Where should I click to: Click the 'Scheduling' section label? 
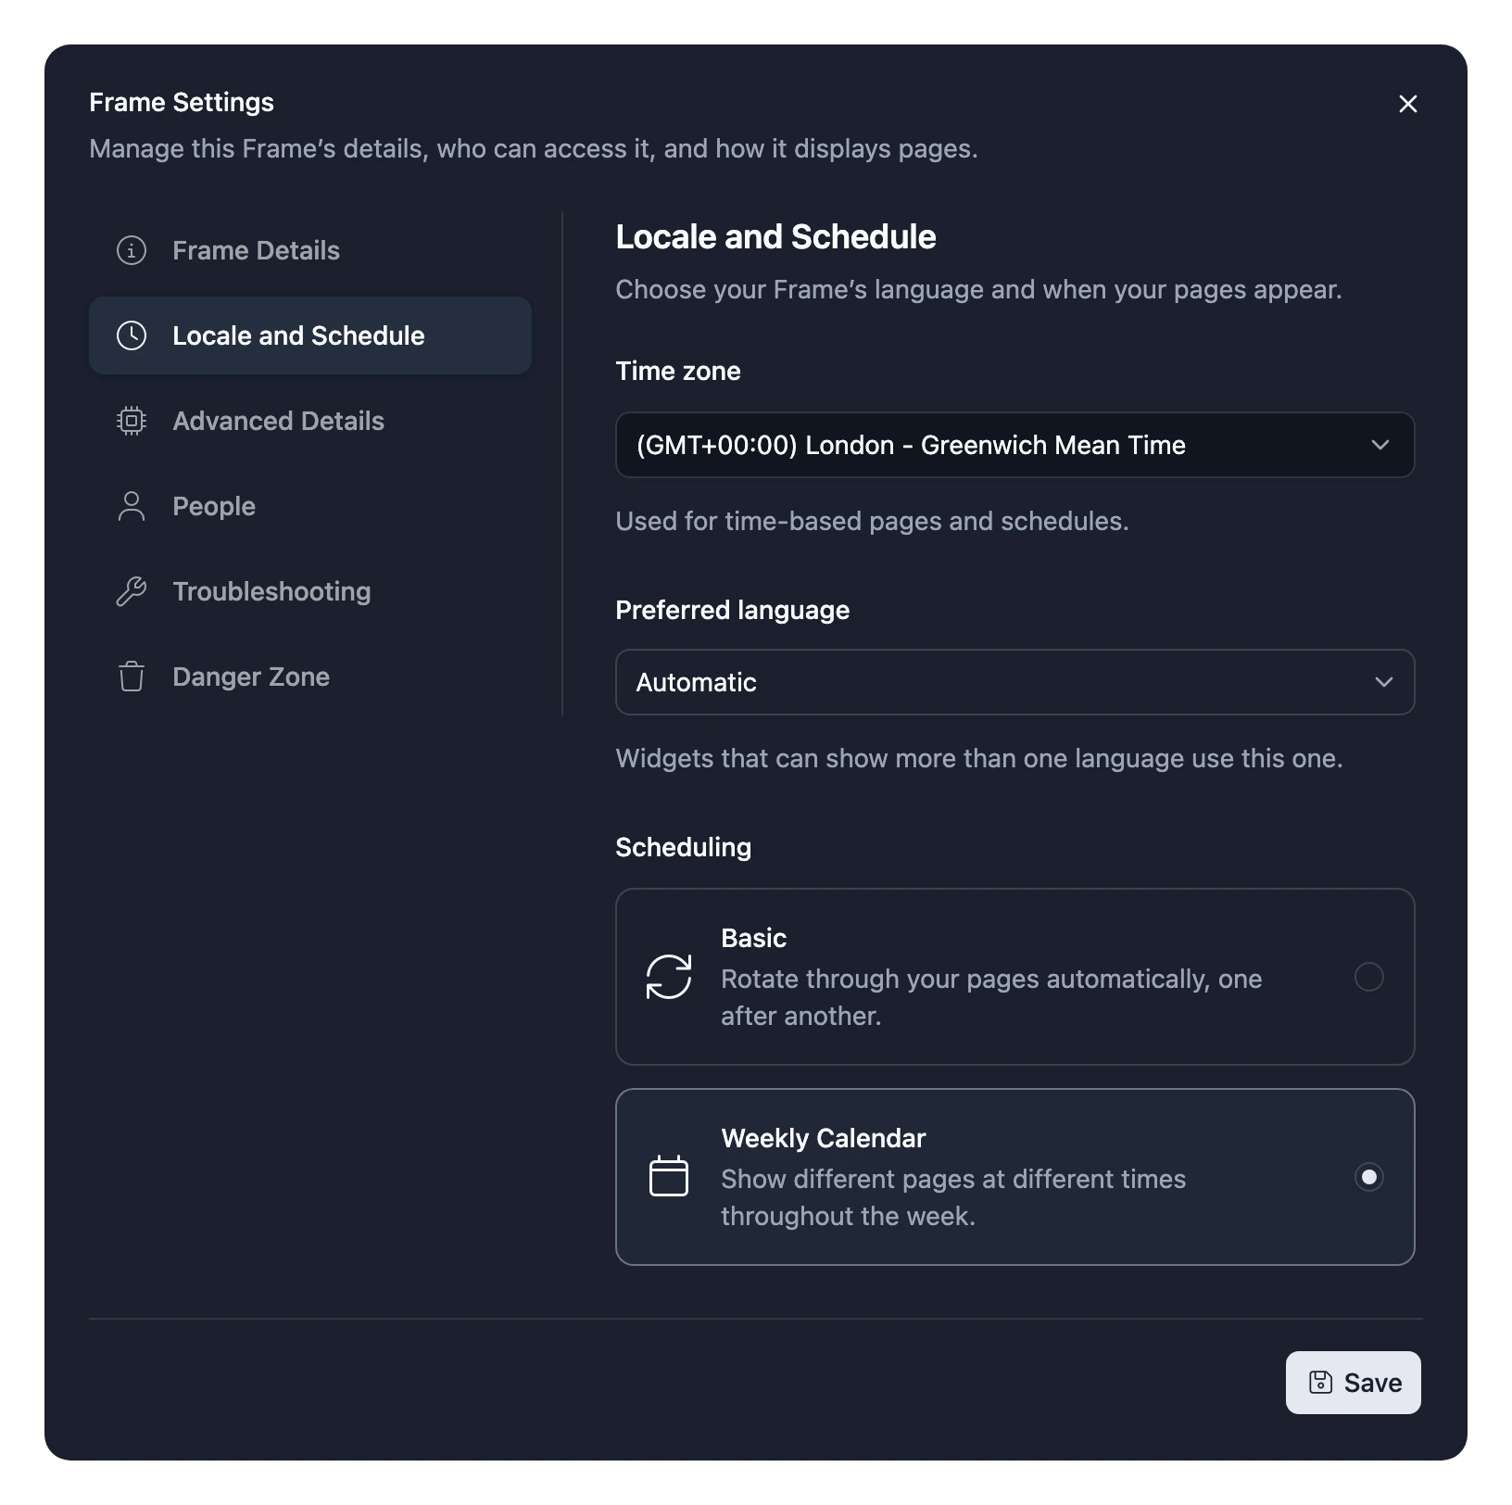click(x=684, y=847)
